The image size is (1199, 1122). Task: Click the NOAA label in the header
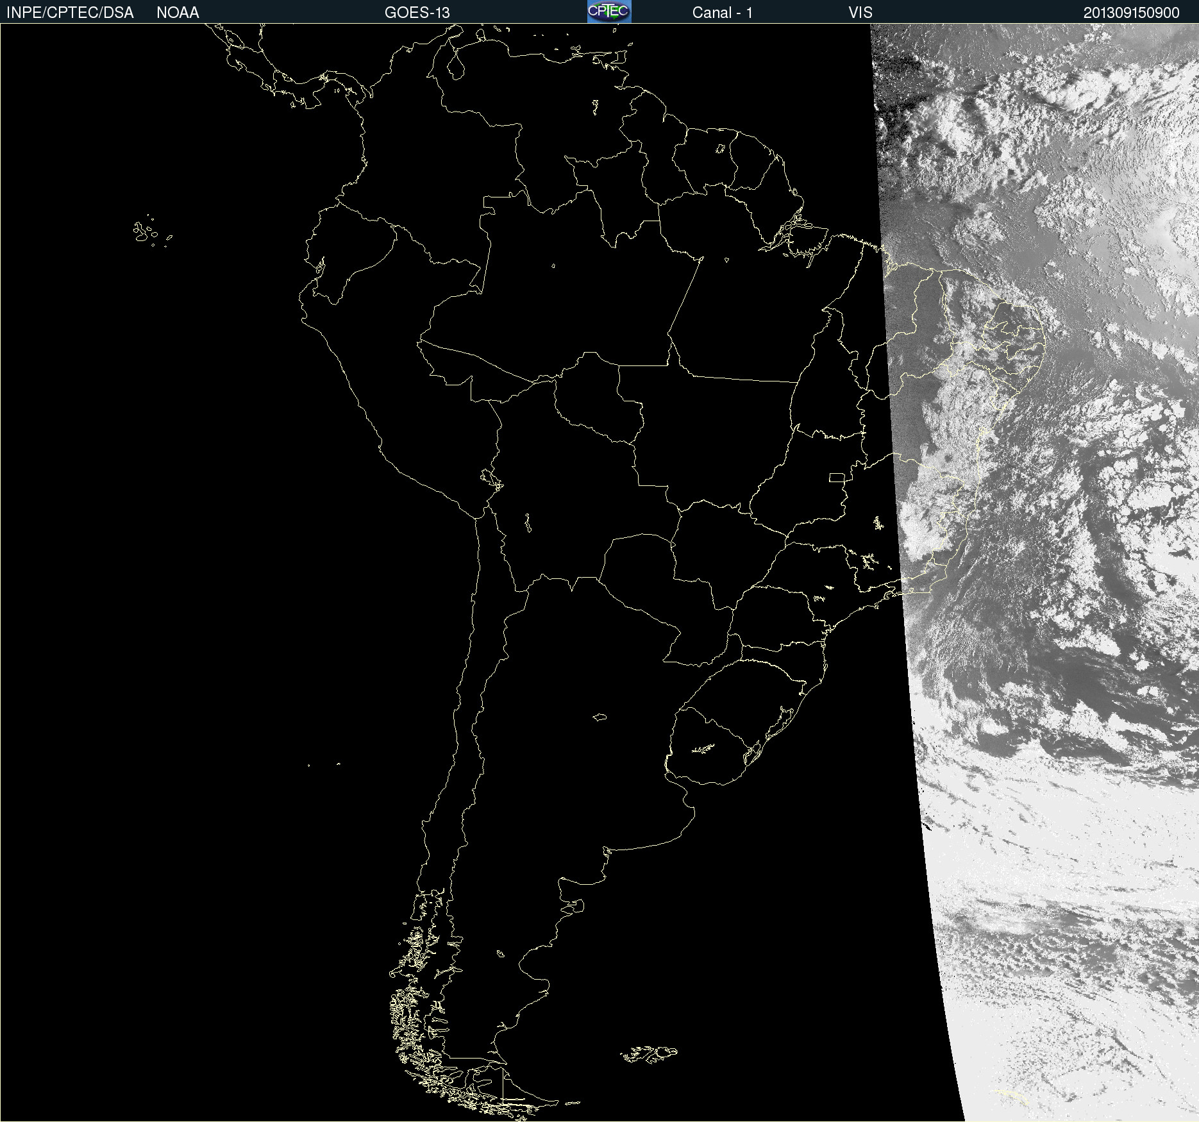(178, 13)
